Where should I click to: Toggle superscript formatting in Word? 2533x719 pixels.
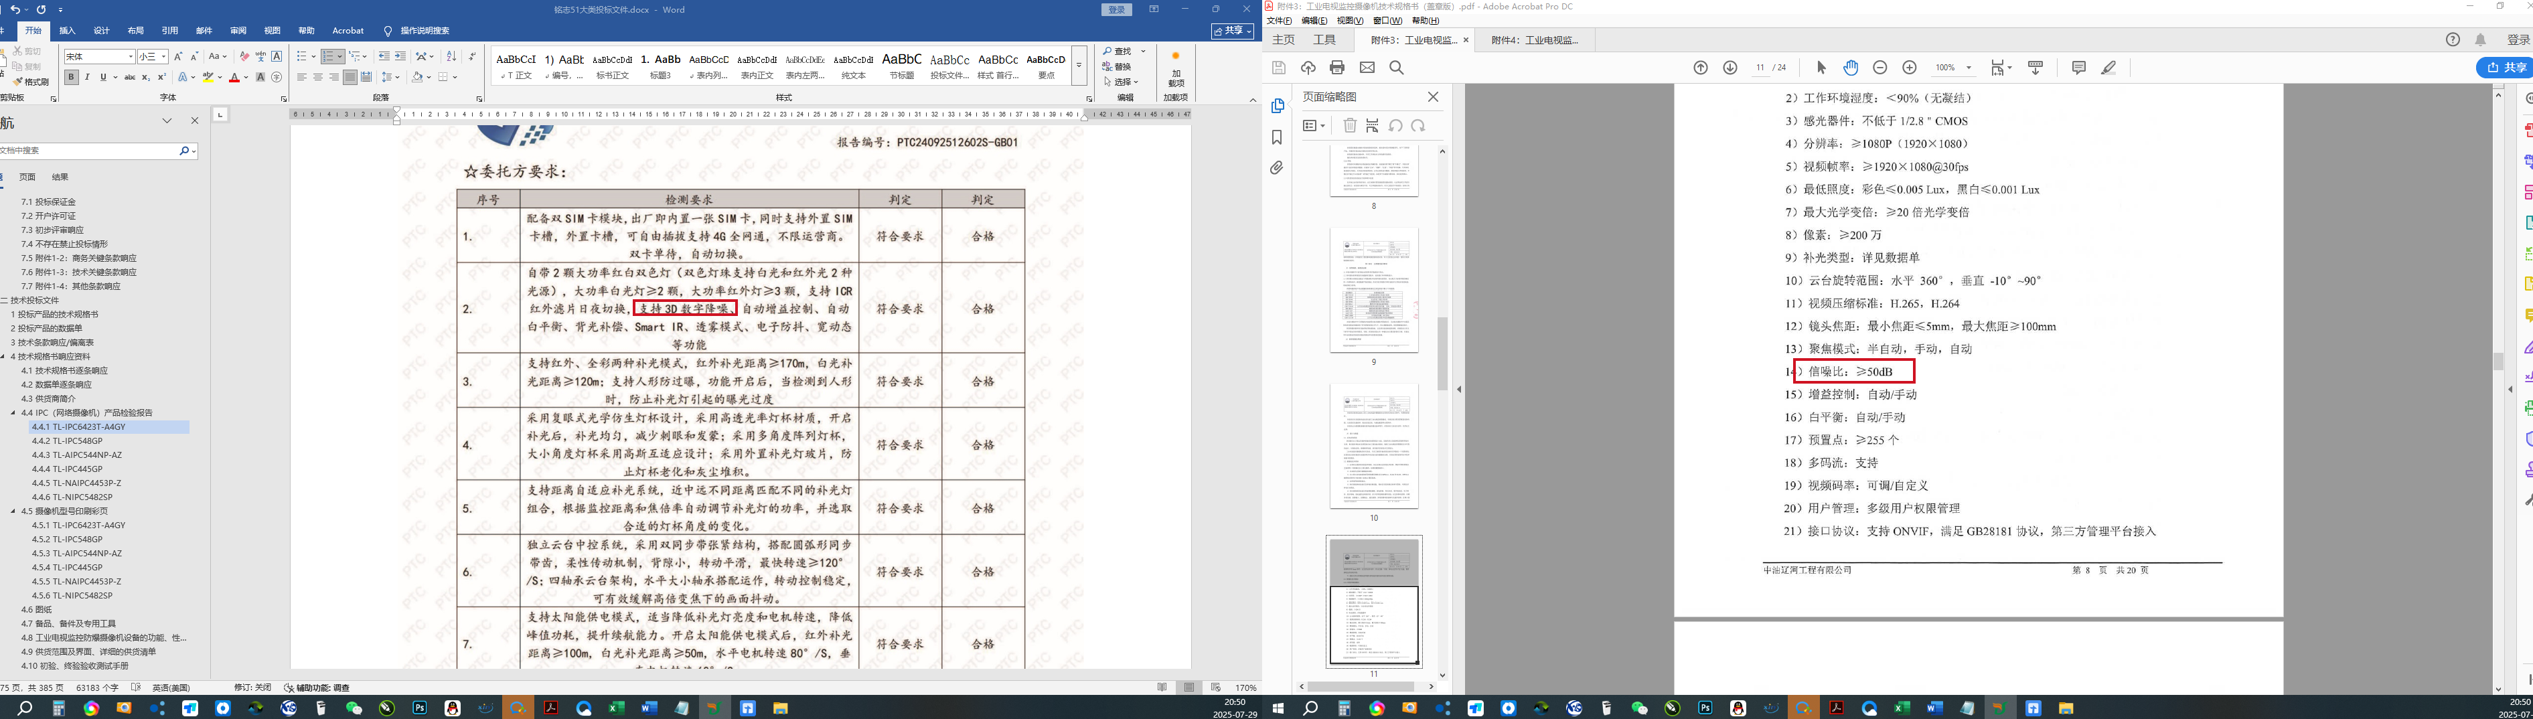point(161,78)
